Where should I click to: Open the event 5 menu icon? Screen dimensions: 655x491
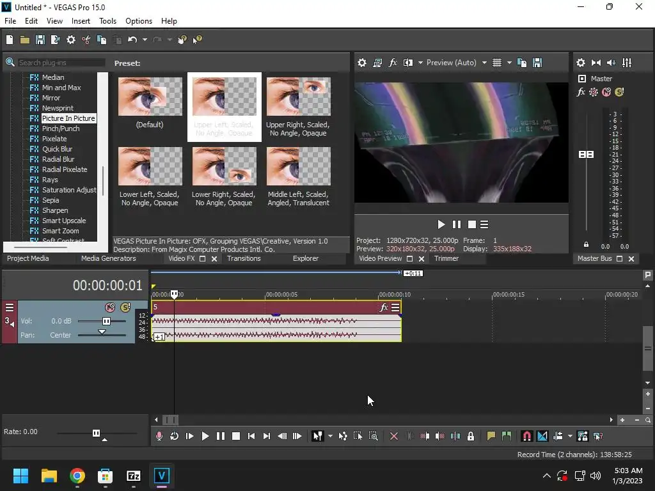tap(395, 308)
